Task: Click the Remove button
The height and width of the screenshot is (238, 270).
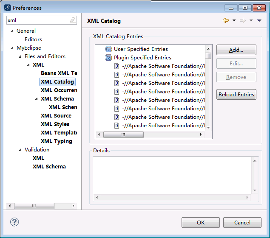Action: (236, 77)
